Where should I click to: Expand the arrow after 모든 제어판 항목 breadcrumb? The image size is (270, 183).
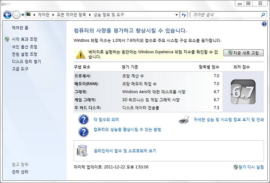(90, 15)
